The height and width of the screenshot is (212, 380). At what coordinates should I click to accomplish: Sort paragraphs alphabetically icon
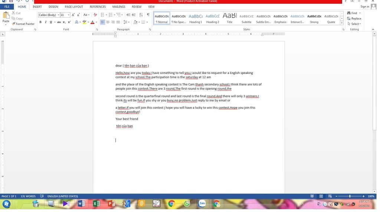coord(141,15)
